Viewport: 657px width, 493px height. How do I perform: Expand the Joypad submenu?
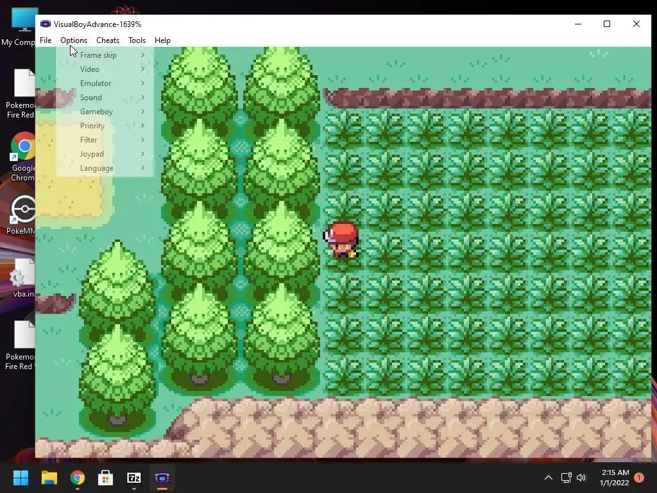(x=105, y=154)
